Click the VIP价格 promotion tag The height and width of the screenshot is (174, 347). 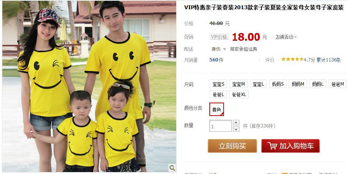[219, 37]
